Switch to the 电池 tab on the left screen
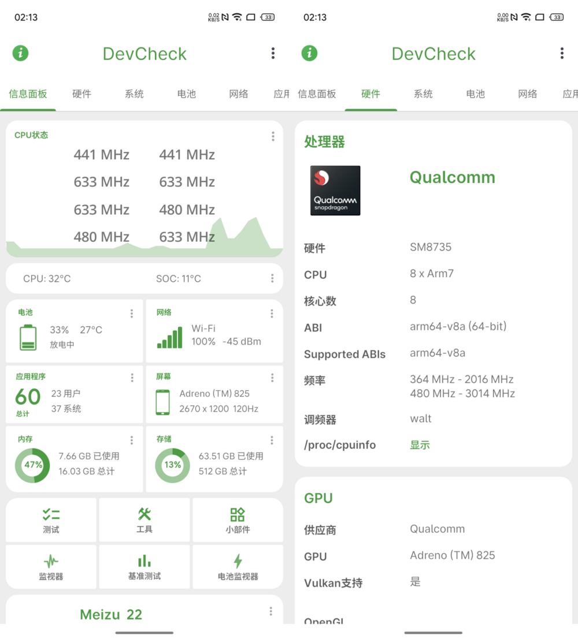The image size is (578, 642). tap(187, 94)
